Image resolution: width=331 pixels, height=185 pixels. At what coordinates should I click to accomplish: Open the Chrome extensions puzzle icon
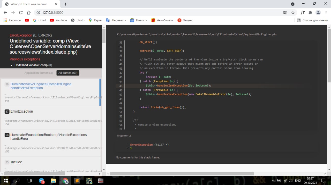(x=310, y=13)
